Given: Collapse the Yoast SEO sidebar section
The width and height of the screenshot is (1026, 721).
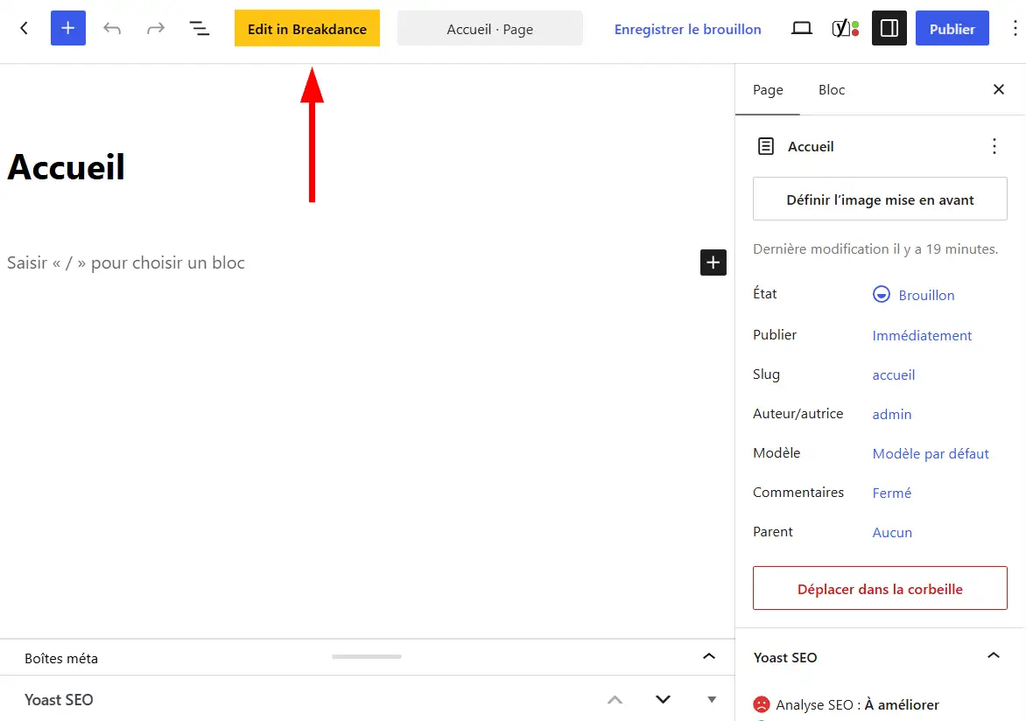Looking at the screenshot, I should (994, 655).
